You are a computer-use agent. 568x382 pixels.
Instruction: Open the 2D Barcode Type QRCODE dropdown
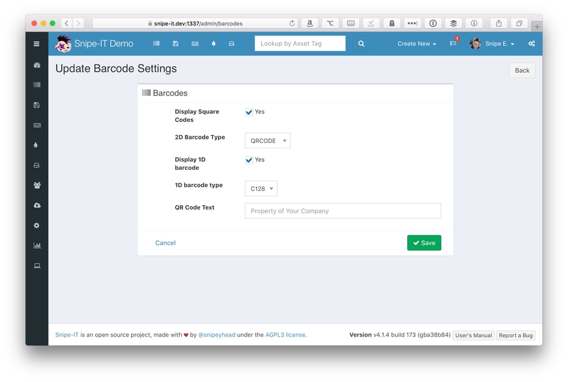coord(268,141)
